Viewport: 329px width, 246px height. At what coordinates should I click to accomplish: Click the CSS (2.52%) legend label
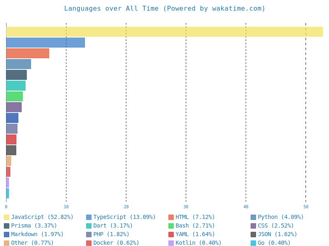[276, 226]
